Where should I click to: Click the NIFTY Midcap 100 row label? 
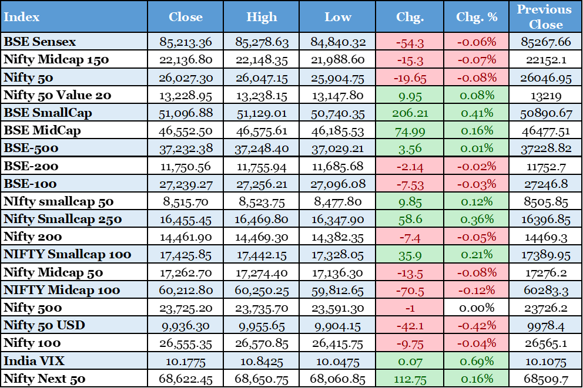(62, 289)
